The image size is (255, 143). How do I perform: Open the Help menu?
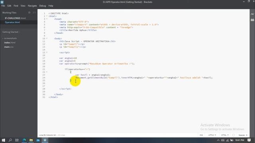click(x=51, y=6)
